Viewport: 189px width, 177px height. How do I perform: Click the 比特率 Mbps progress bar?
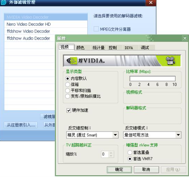153,79
